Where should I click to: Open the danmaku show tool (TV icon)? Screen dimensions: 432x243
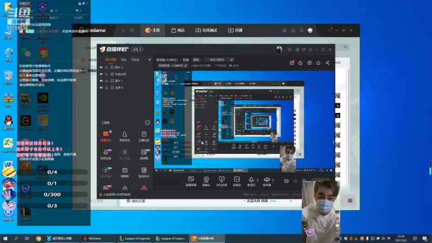(125, 172)
